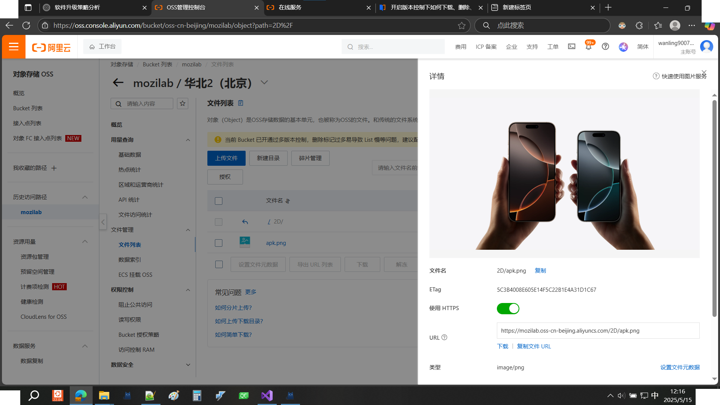Click the apk.png image file icon
This screenshot has height=405, width=720.
(245, 242)
